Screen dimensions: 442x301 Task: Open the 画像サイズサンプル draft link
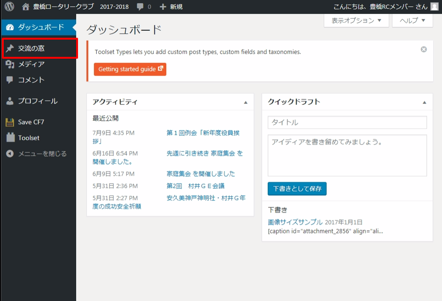coord(295,222)
